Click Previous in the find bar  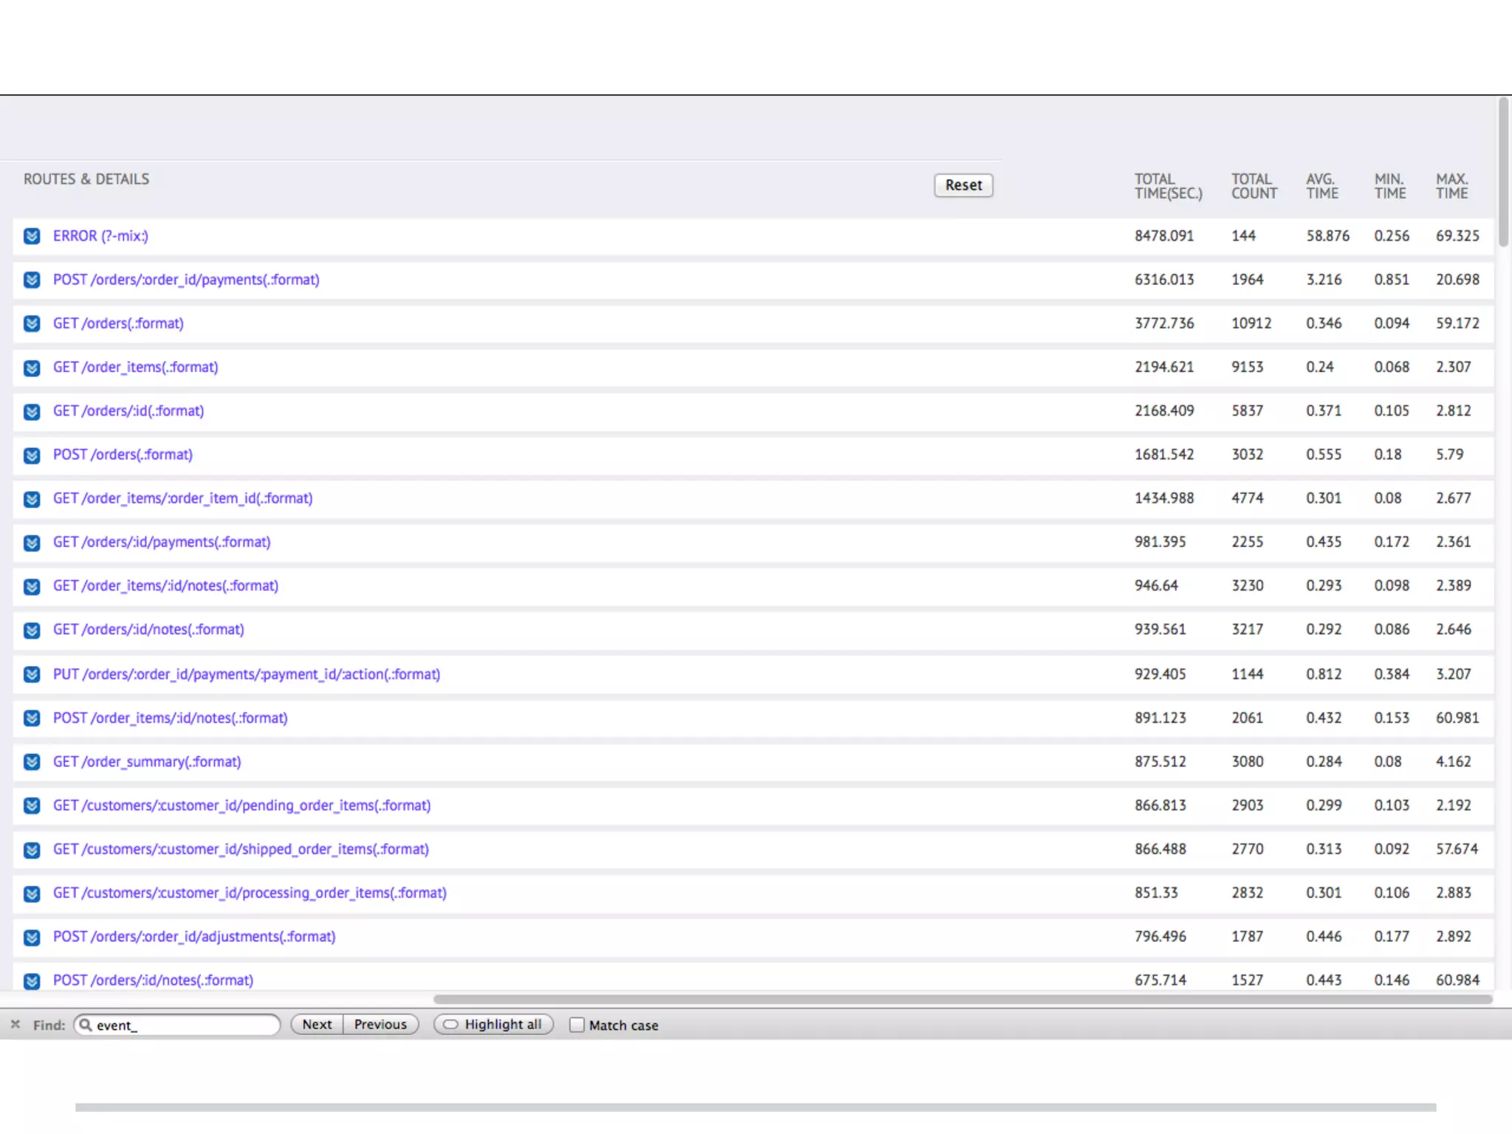[380, 1025]
